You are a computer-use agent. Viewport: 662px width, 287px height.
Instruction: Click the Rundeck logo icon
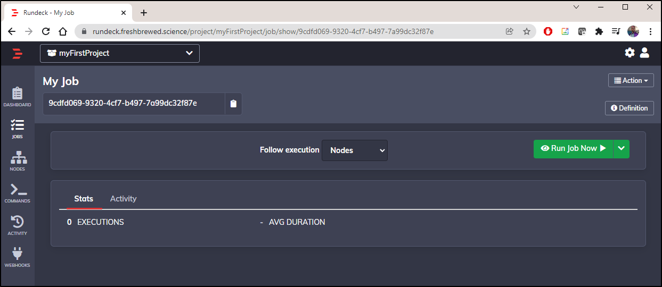point(18,53)
